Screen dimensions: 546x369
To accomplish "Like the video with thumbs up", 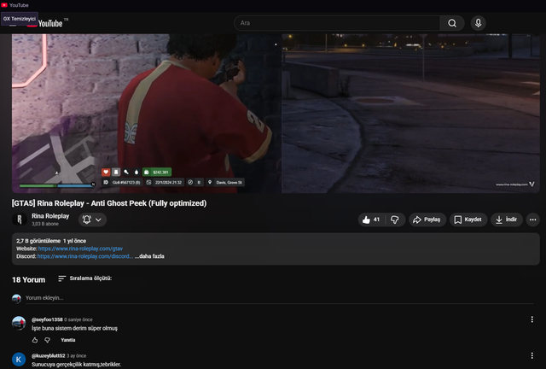I will point(371,220).
